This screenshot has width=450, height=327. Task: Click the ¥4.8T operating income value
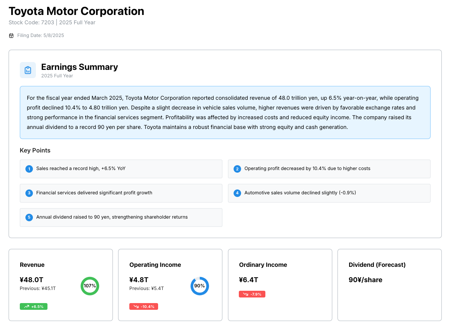click(x=139, y=280)
